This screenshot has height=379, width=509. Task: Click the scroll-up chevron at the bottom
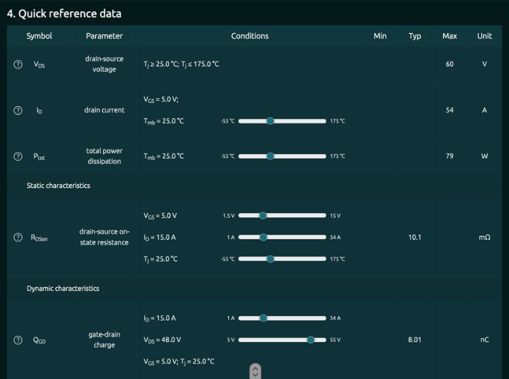click(254, 366)
